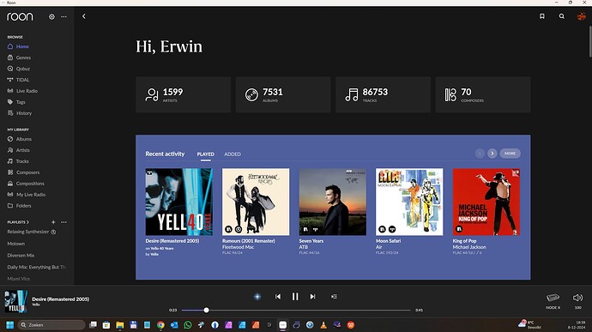
Task: Activate the Roon Radio star icon
Action: [x=257, y=297]
